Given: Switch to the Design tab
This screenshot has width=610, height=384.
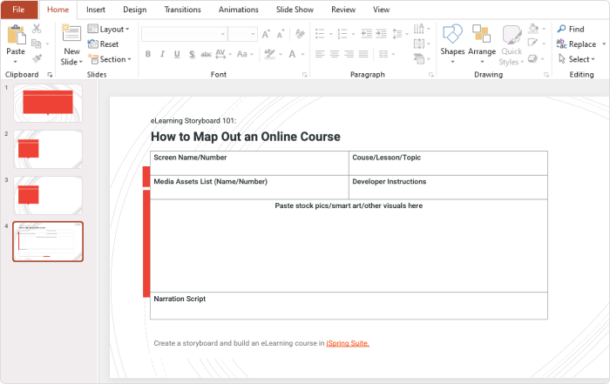Looking at the screenshot, I should 134,10.
